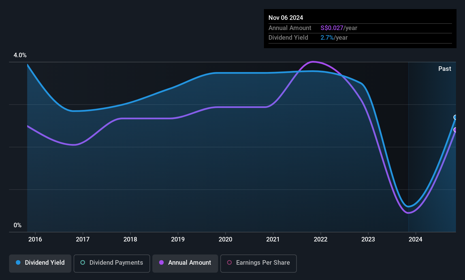Click the Past region label

tap(445, 69)
